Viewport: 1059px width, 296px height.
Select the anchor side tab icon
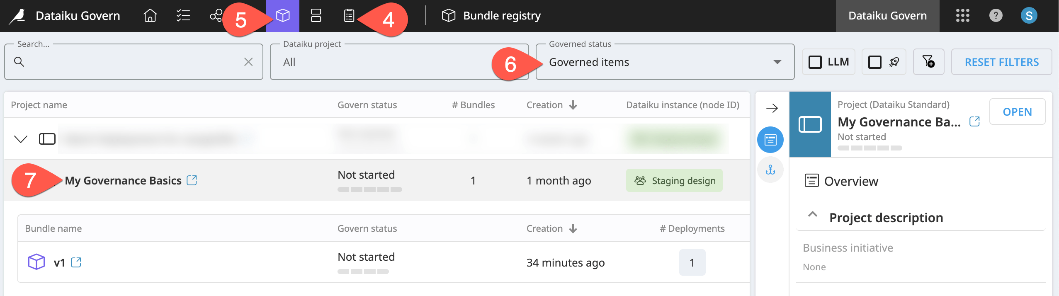pos(770,170)
